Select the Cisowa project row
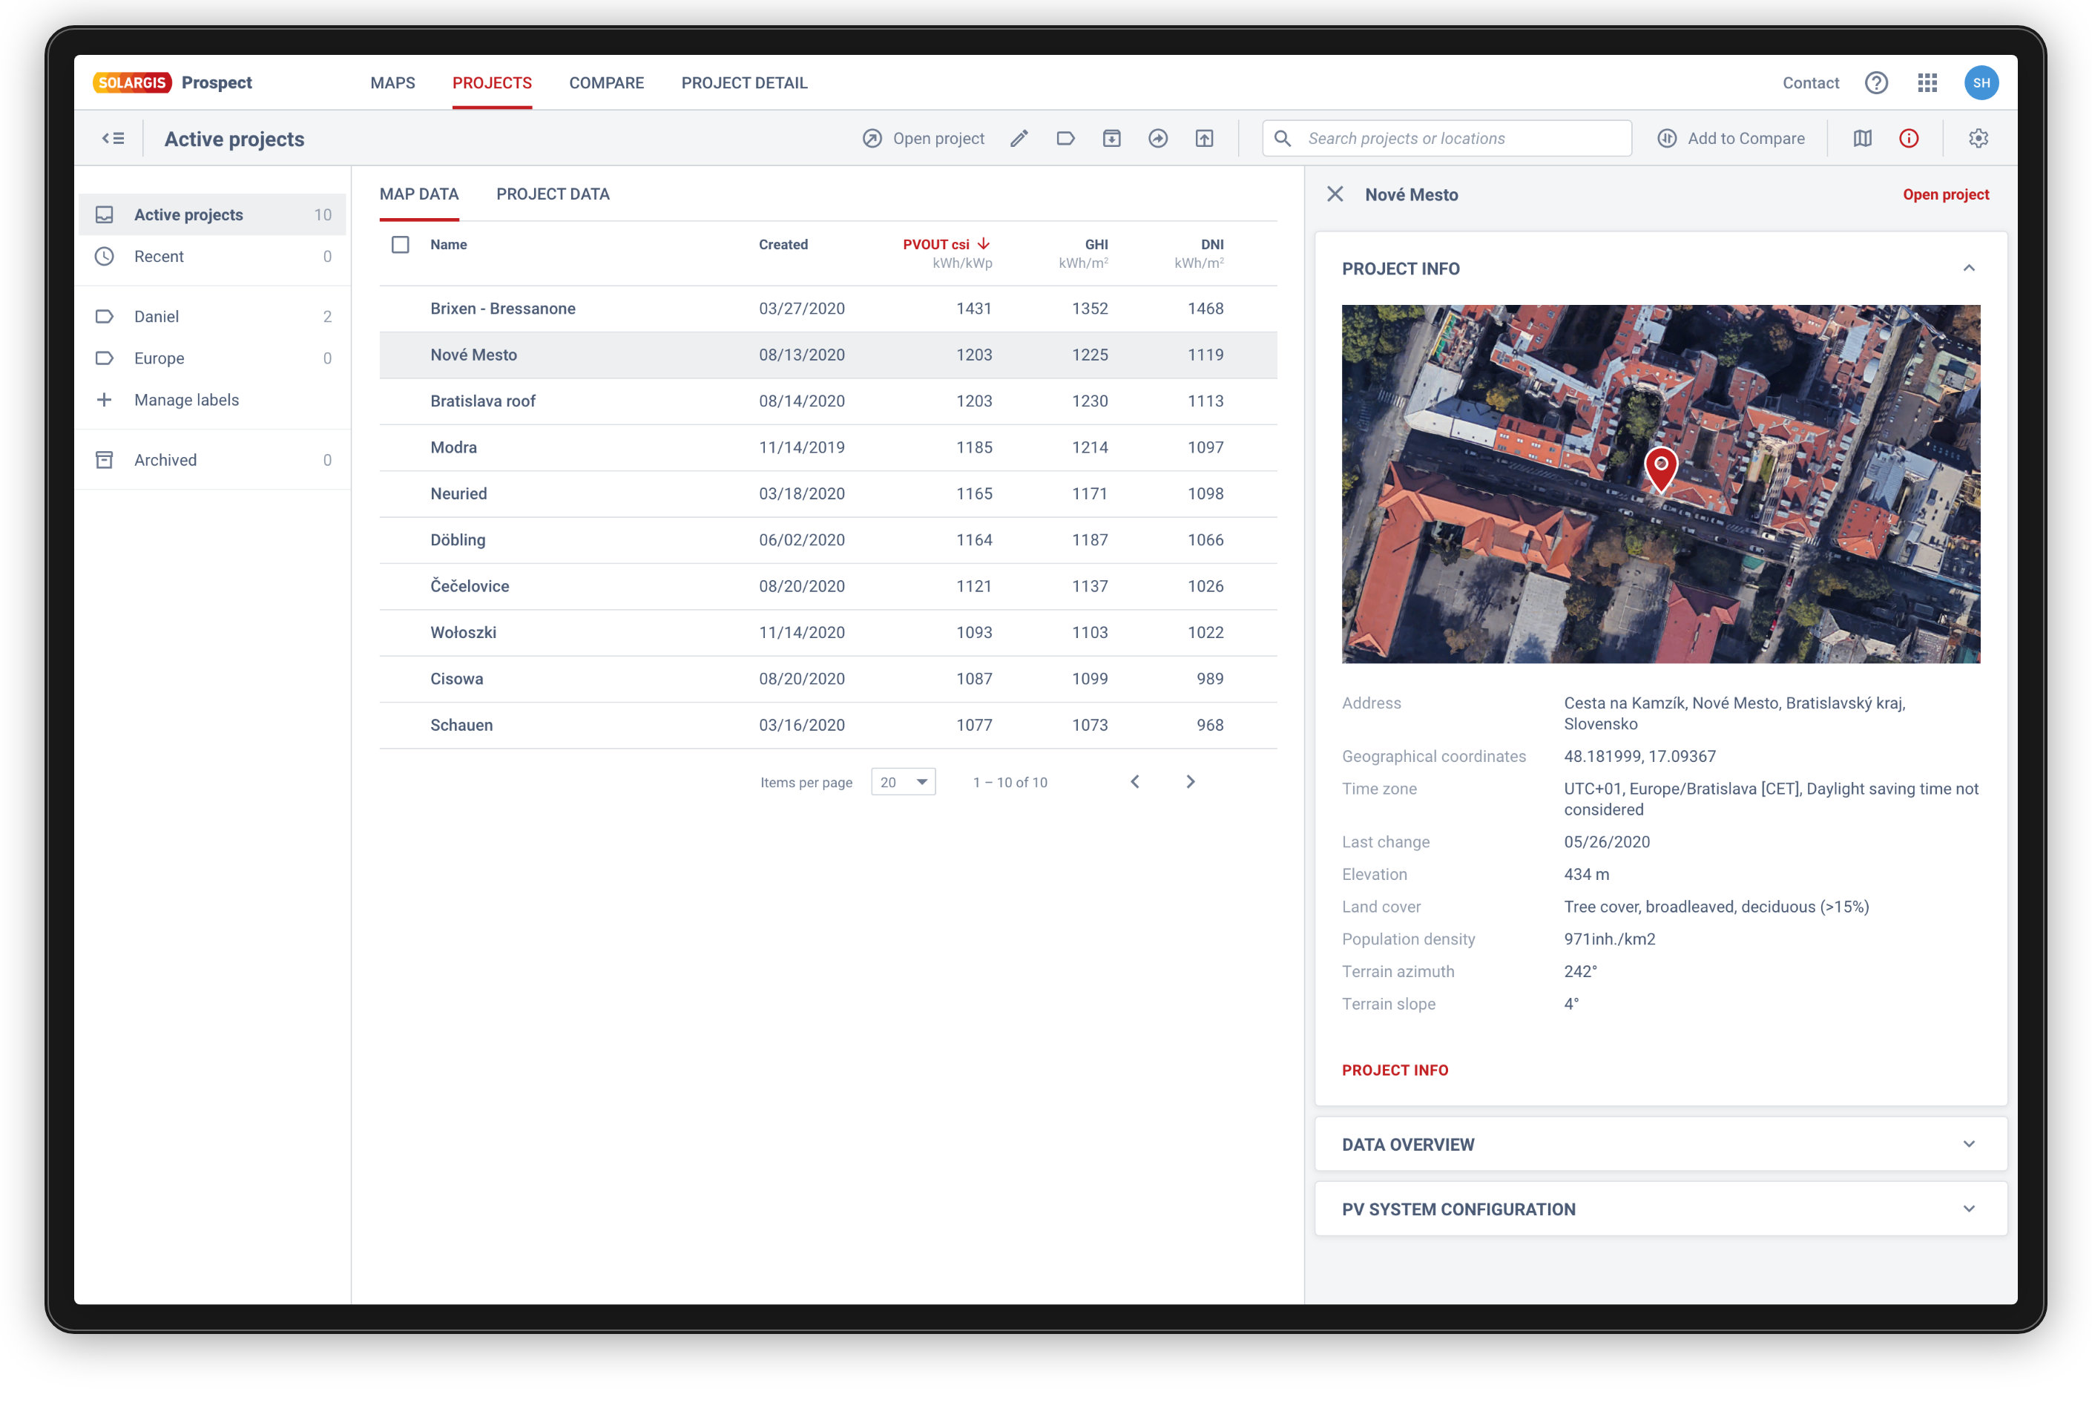 (x=828, y=680)
